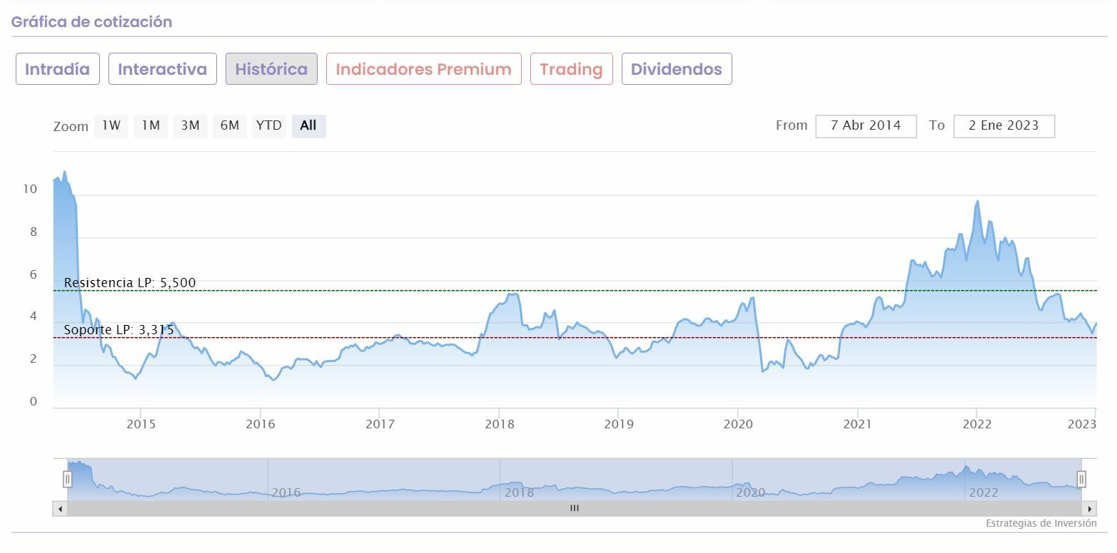Set zoom range to 1M
This screenshot has height=553, width=1117.
coord(151,125)
